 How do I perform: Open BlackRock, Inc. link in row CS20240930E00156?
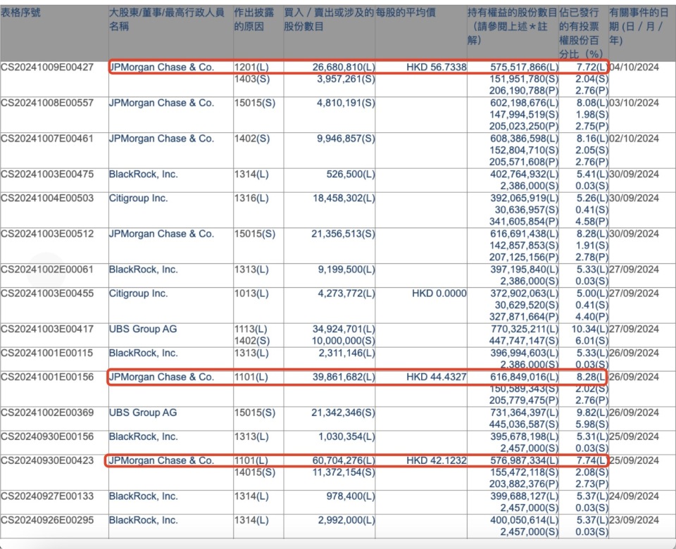pos(143,436)
